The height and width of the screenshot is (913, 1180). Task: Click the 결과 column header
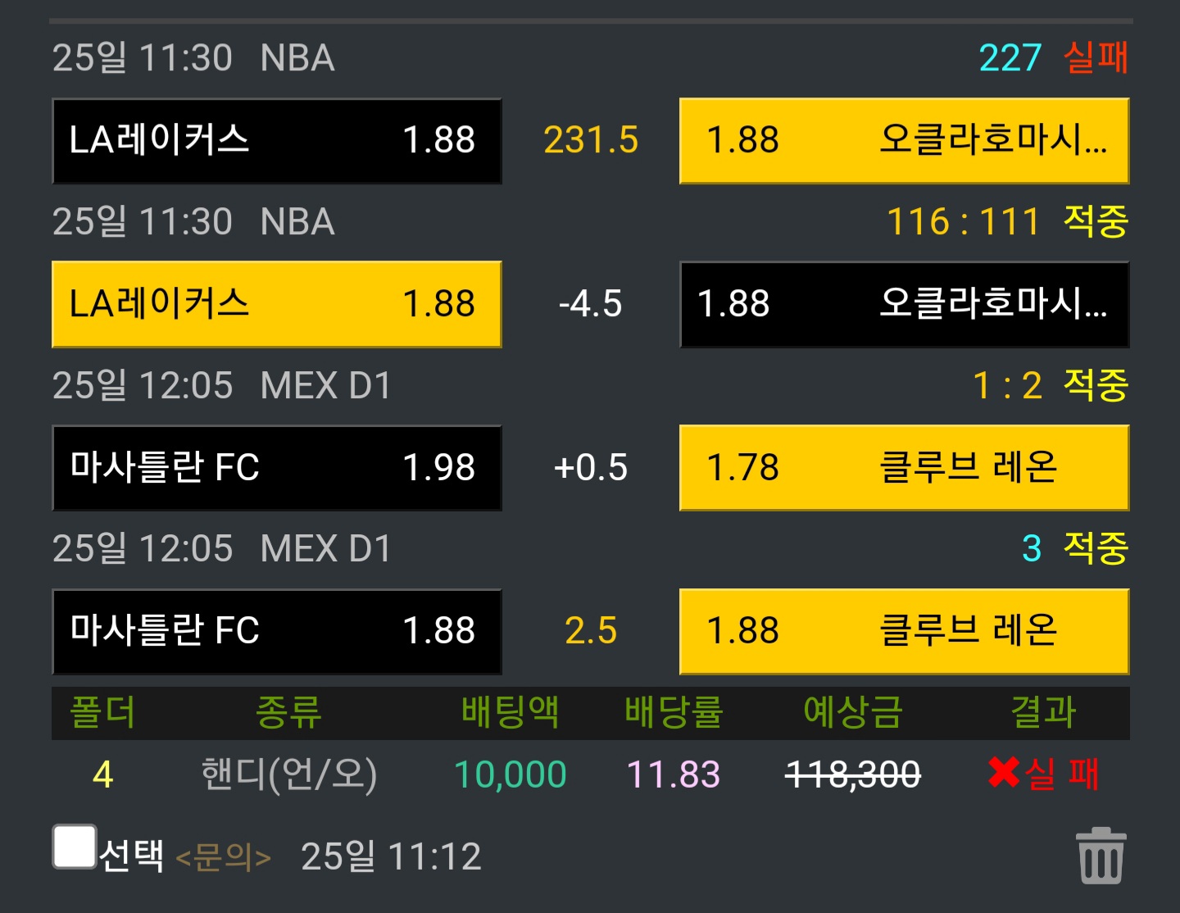1043,711
